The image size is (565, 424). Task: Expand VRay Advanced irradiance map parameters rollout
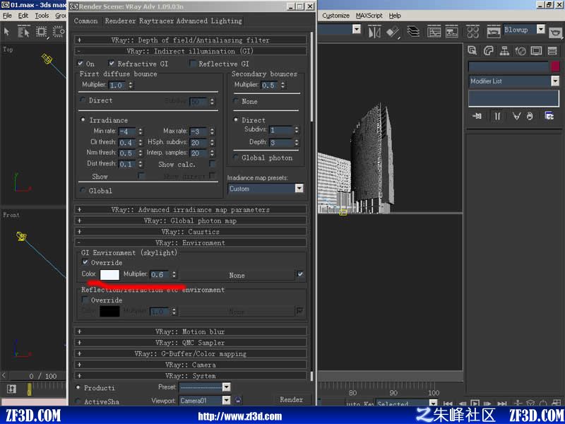tap(191, 209)
